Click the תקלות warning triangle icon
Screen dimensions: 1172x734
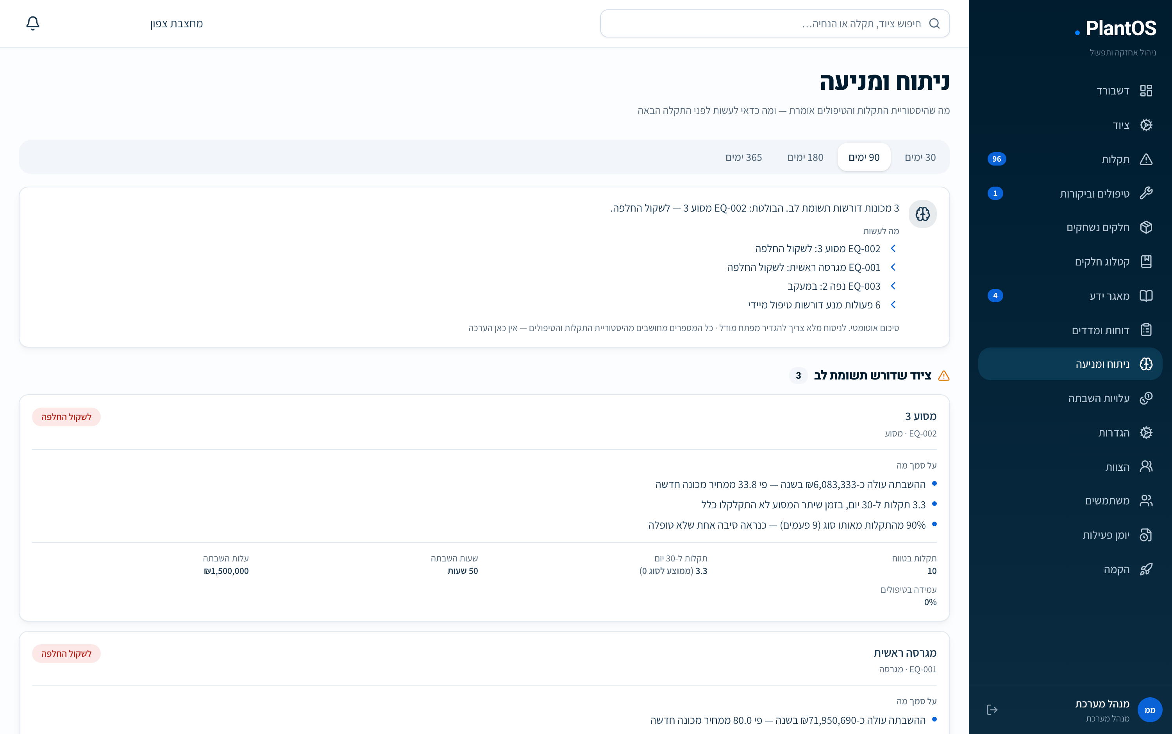point(1146,159)
